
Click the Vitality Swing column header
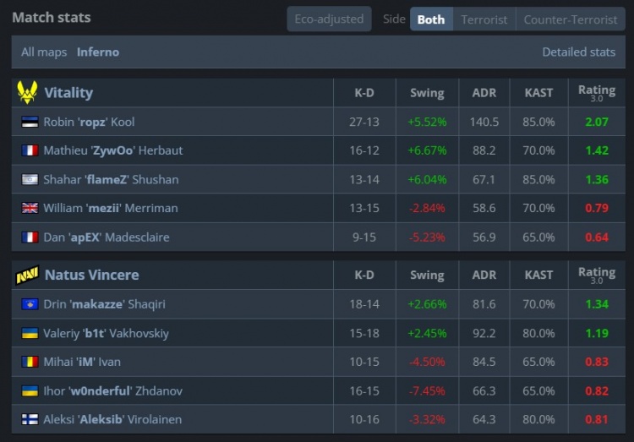point(427,92)
